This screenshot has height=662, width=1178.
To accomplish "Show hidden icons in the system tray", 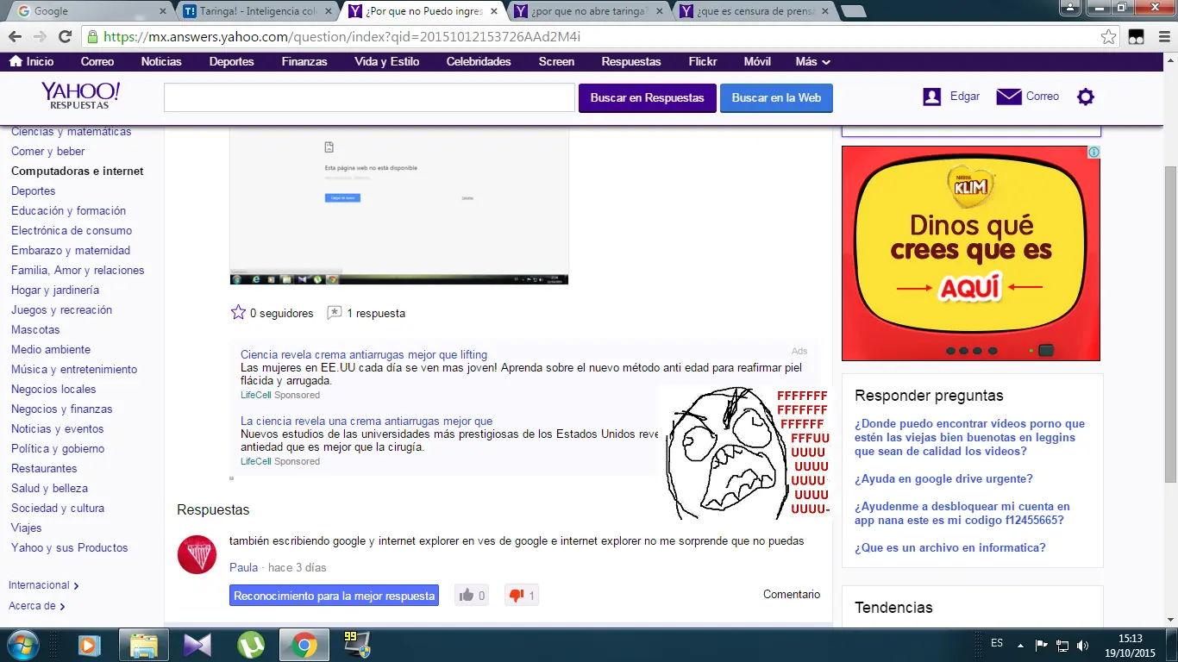I will pos(1020,644).
